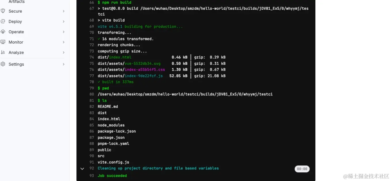Click 'computing gzip size...' log text
This screenshot has height=181, width=391.
click(x=122, y=51)
